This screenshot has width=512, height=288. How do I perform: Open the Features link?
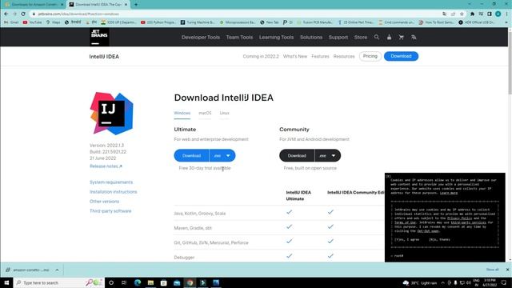pyautogui.click(x=320, y=56)
